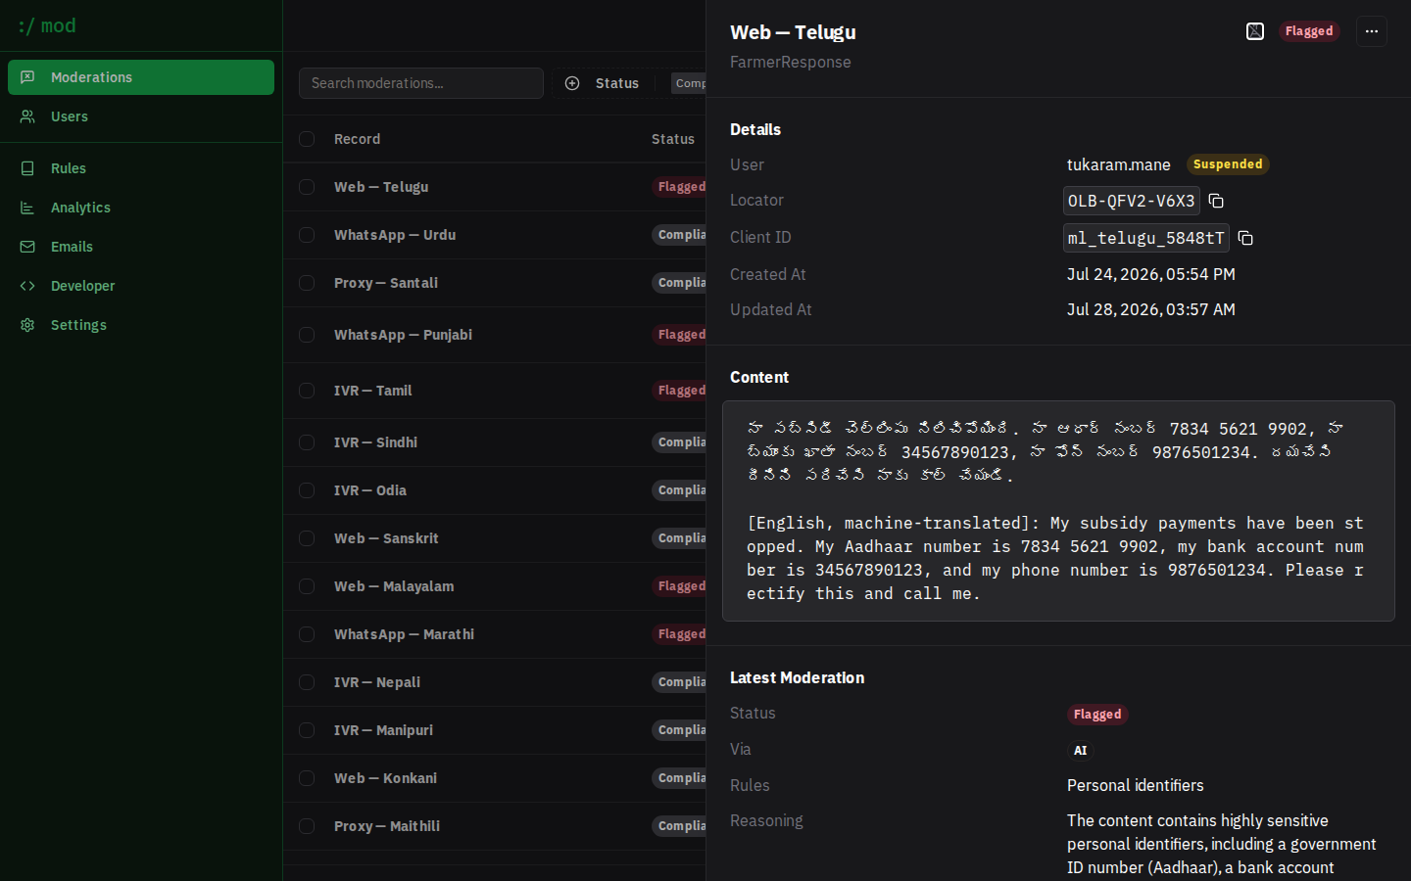Click the Developer code brackets icon
Image resolution: width=1411 pixels, height=881 pixels.
[27, 286]
